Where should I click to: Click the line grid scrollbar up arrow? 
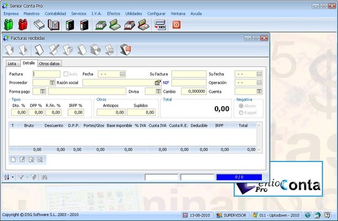click(x=259, y=125)
